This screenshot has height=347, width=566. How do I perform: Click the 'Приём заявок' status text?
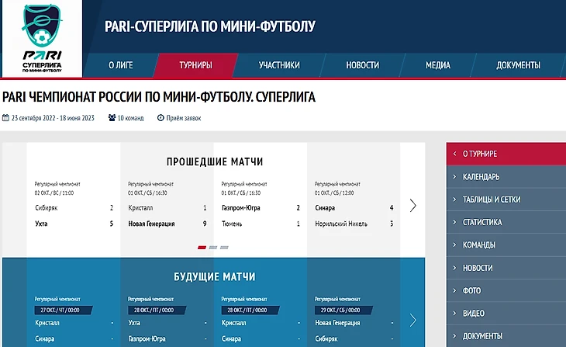click(x=184, y=118)
